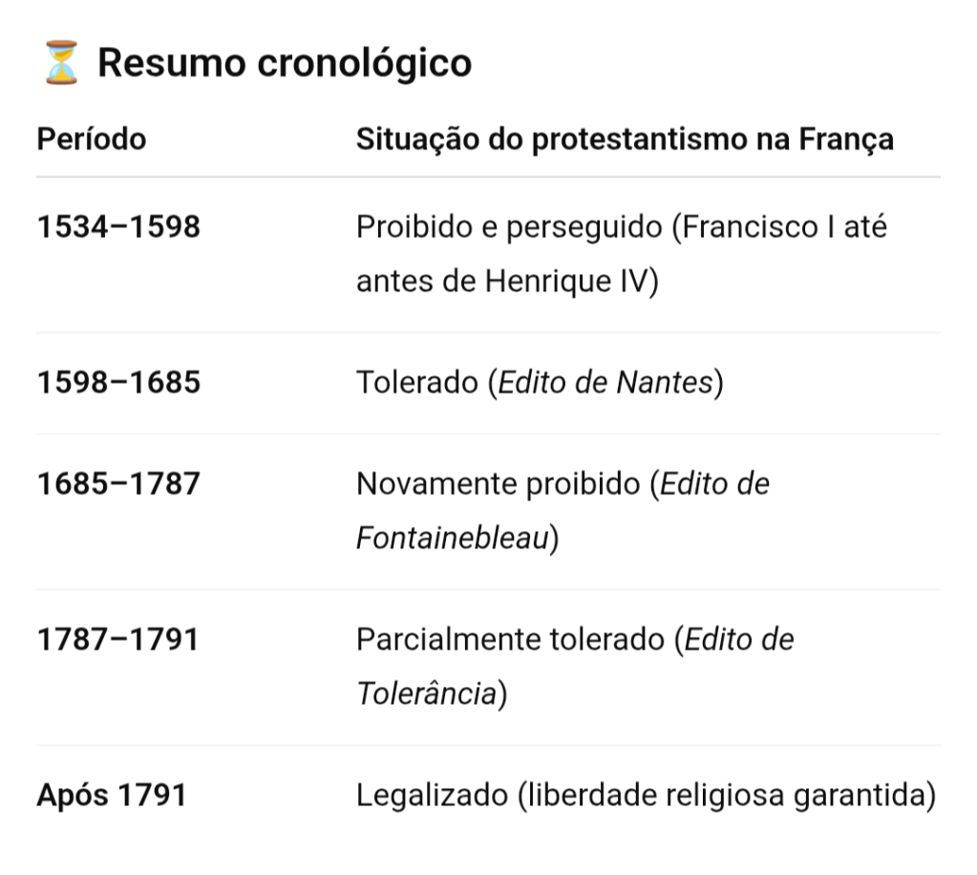The height and width of the screenshot is (875, 977).
Task: Click the 'Situação do protestantismo na França' header
Action: point(625,139)
